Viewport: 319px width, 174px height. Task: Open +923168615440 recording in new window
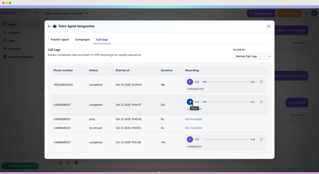coord(261,82)
